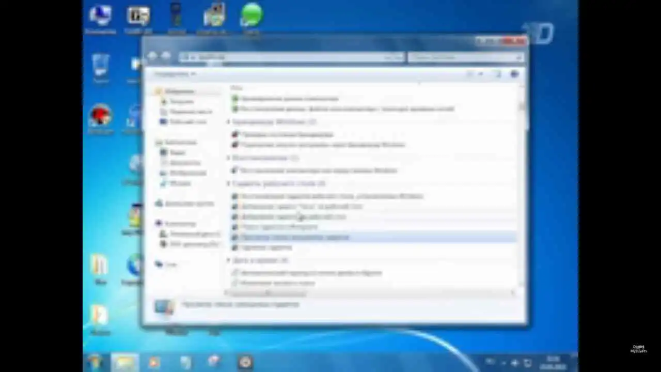The image size is (661, 372).
Task: Click the taskbar clock
Action: (553, 362)
